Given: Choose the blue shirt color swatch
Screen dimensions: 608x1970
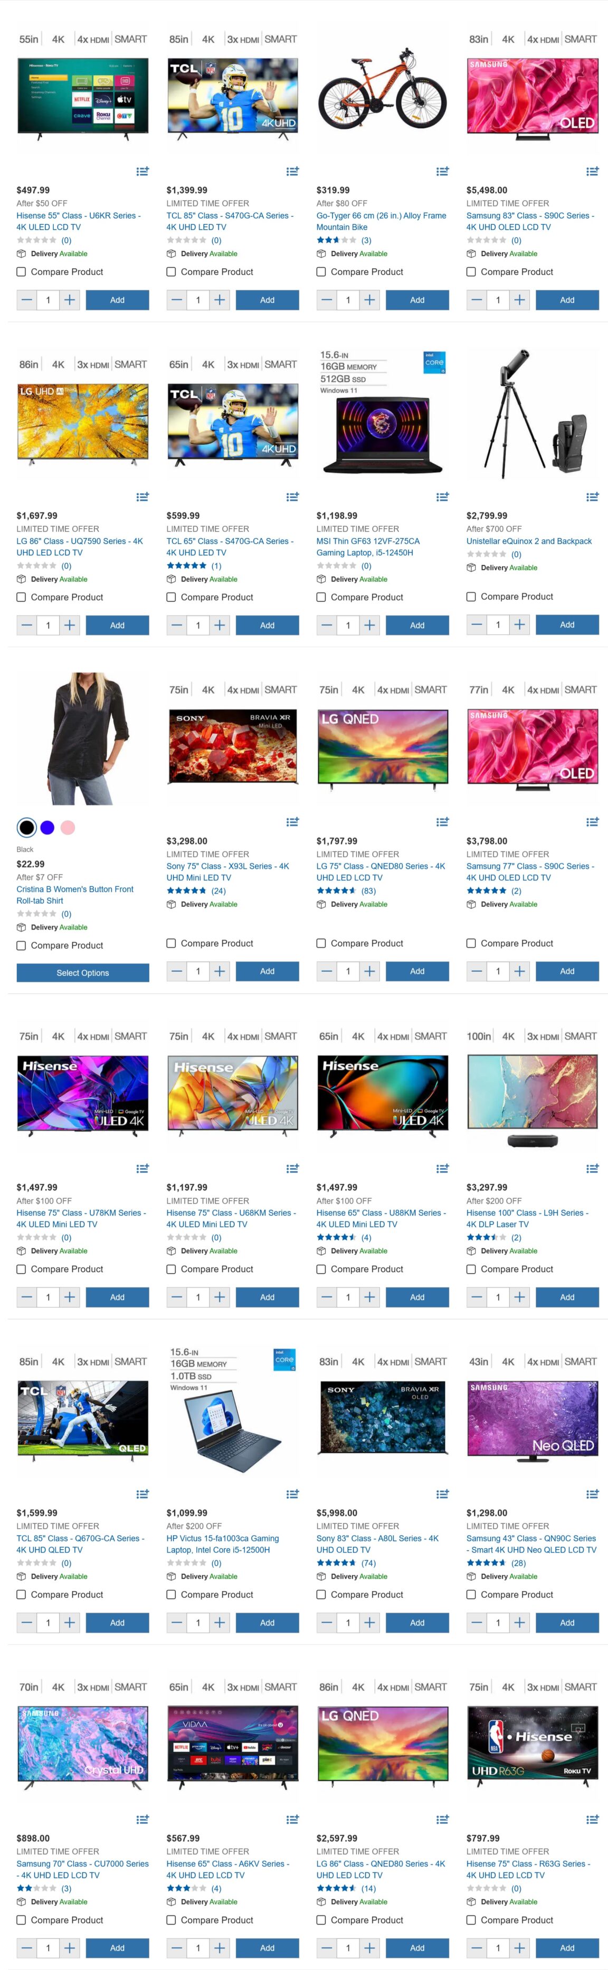Looking at the screenshot, I should [x=47, y=828].
